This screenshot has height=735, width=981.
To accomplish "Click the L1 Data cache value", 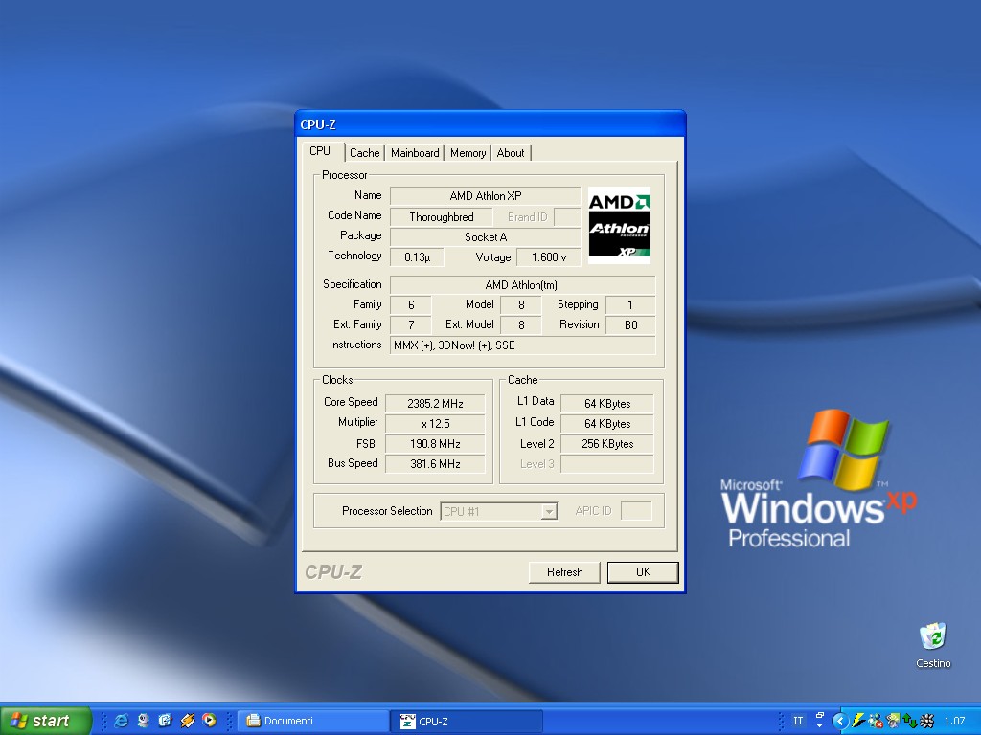I will [606, 404].
